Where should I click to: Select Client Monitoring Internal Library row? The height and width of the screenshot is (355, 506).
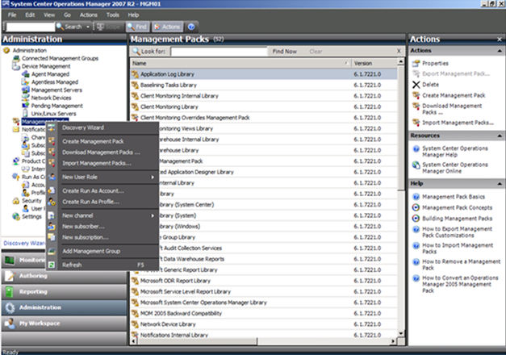[264, 96]
